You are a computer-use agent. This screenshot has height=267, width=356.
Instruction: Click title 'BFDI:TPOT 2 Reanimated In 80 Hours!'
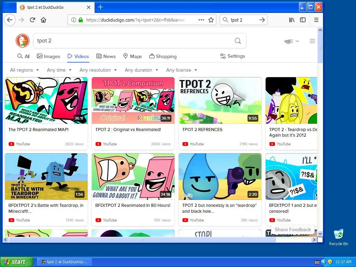[133, 205]
